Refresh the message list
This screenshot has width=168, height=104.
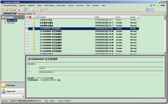[25, 10]
